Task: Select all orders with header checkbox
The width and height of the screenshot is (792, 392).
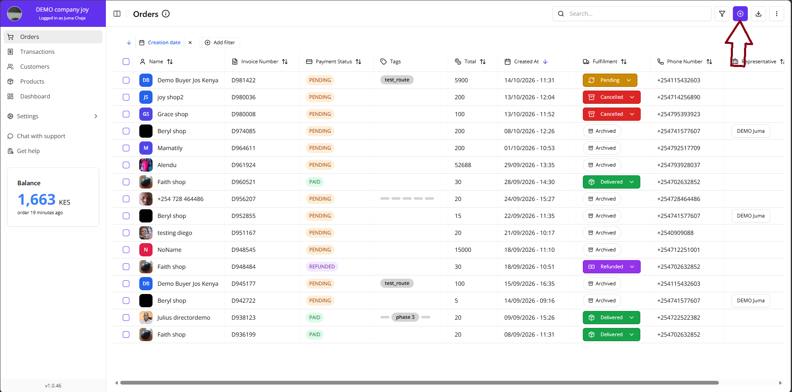Action: coord(126,62)
